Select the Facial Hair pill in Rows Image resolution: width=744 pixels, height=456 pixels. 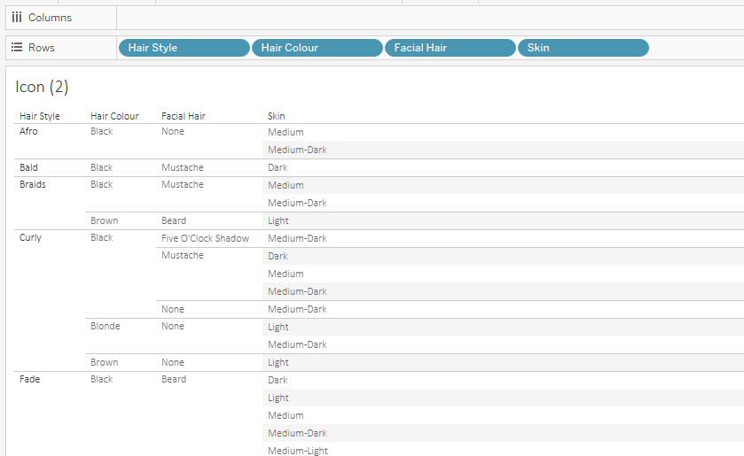[x=450, y=48]
